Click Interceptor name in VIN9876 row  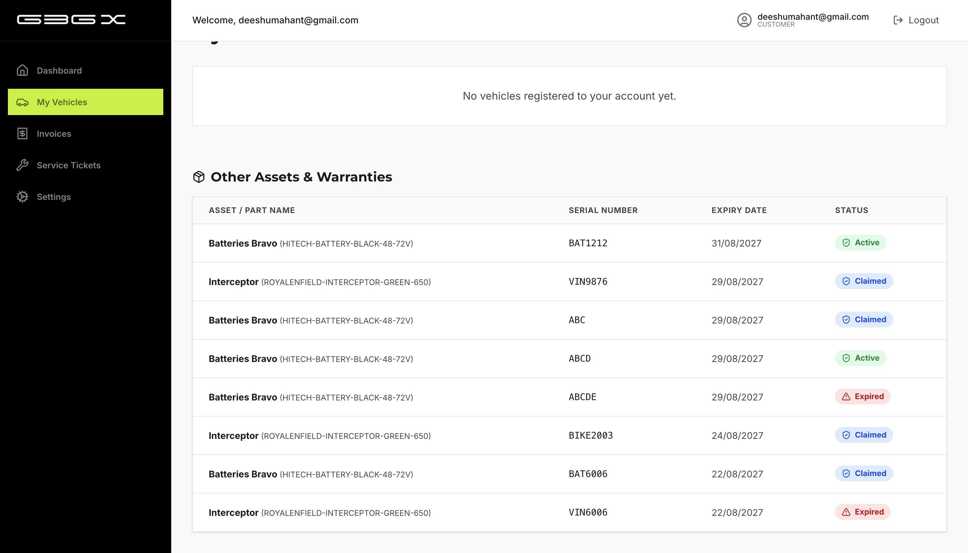tap(233, 282)
